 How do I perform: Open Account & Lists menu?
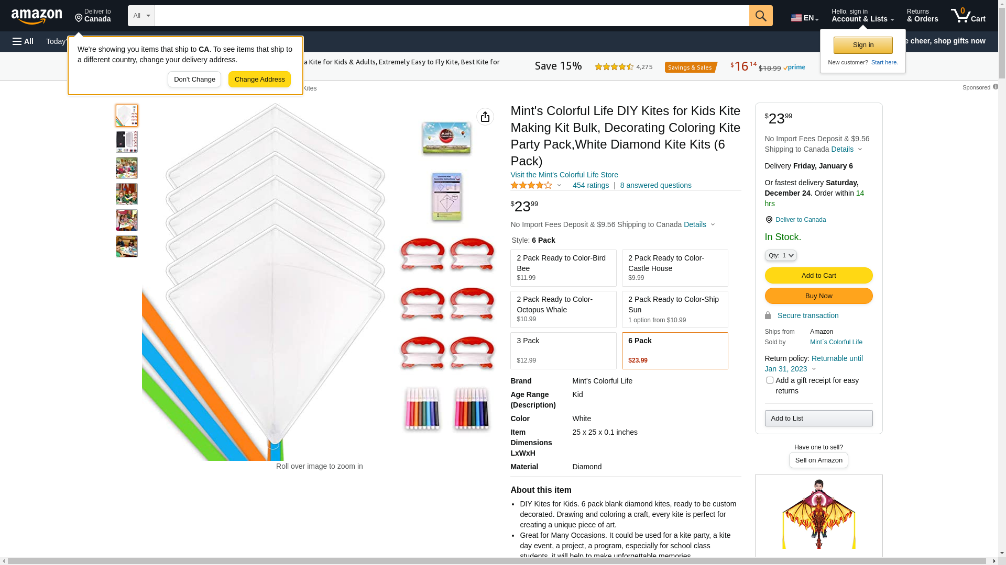862,16
